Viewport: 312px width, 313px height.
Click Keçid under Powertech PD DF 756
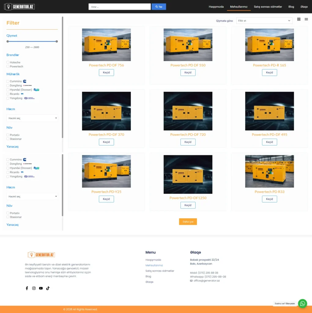pos(106,72)
